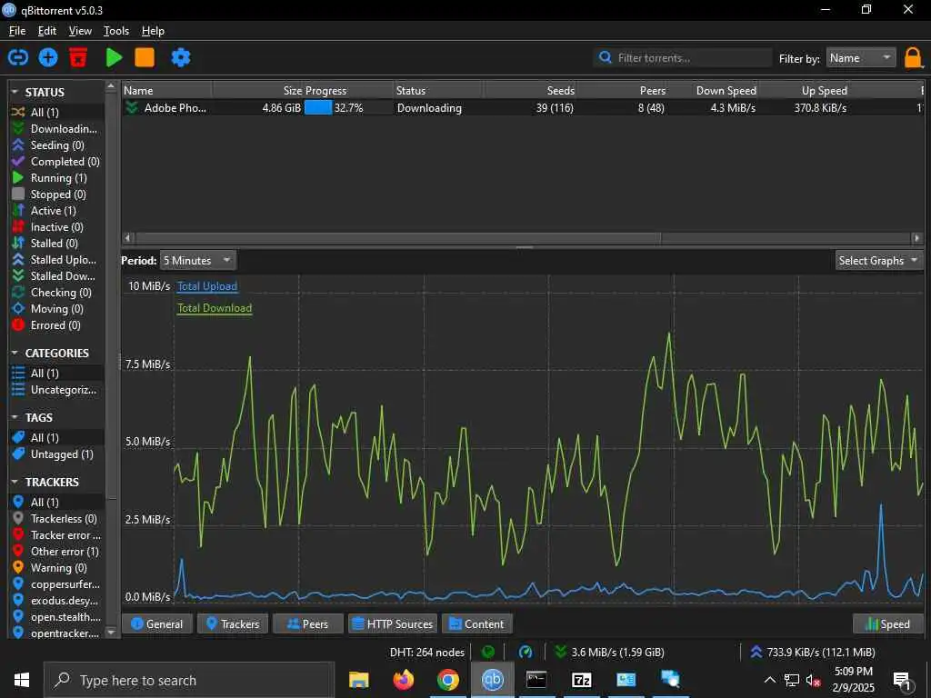Select the Active (1) status filter
Screen dimensions: 931x698
tap(57, 211)
